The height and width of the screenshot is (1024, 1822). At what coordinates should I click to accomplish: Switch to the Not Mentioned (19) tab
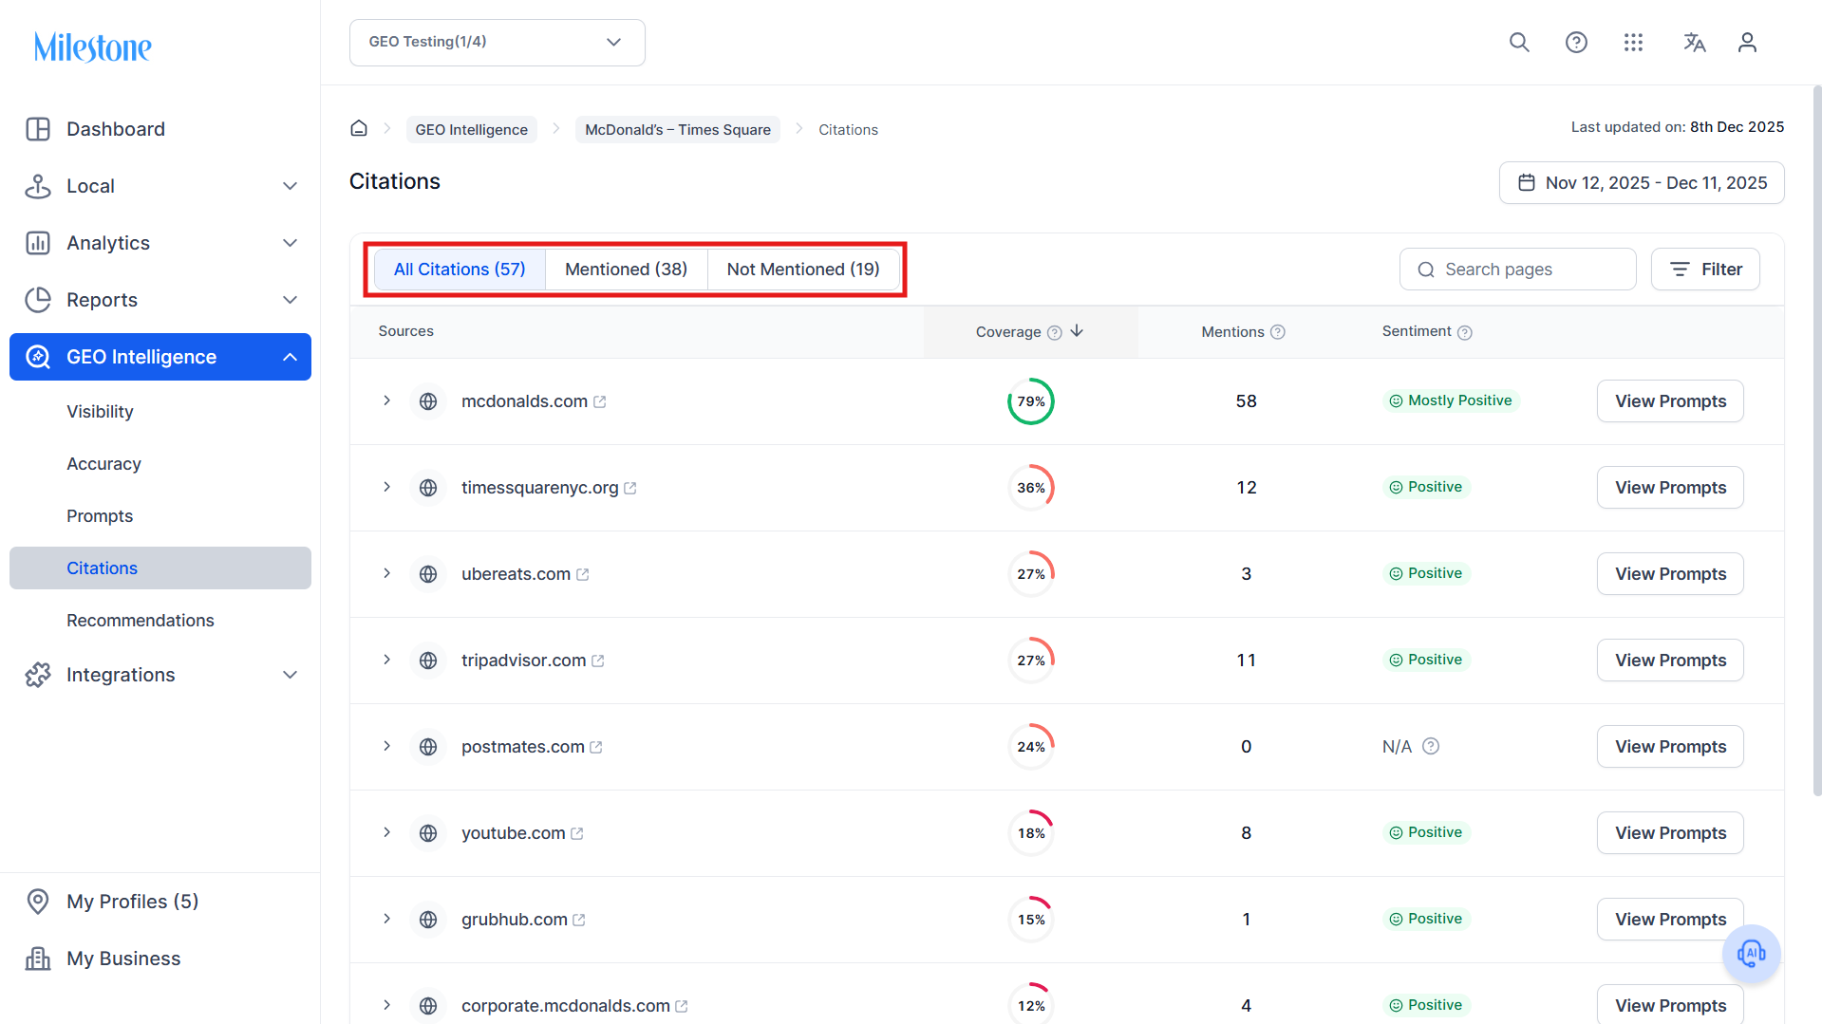click(x=803, y=270)
